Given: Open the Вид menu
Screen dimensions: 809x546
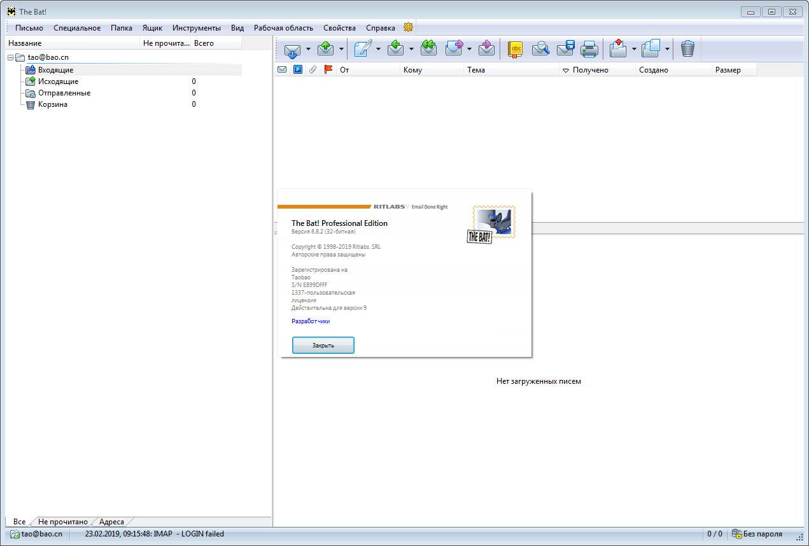Looking at the screenshot, I should pyautogui.click(x=237, y=28).
